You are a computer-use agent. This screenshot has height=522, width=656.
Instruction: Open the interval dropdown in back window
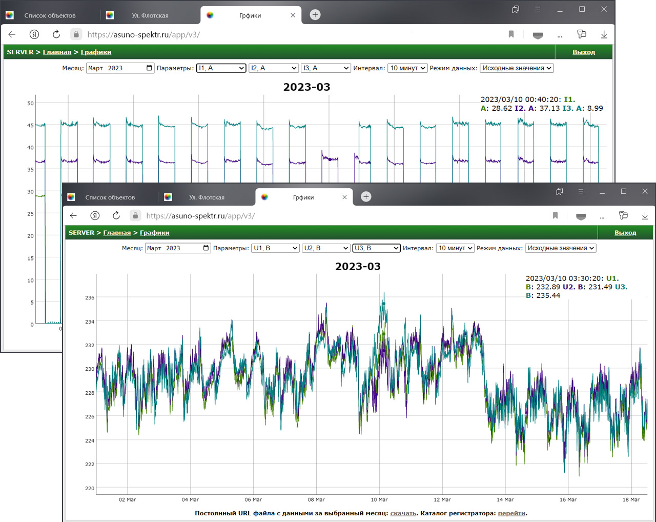click(407, 68)
